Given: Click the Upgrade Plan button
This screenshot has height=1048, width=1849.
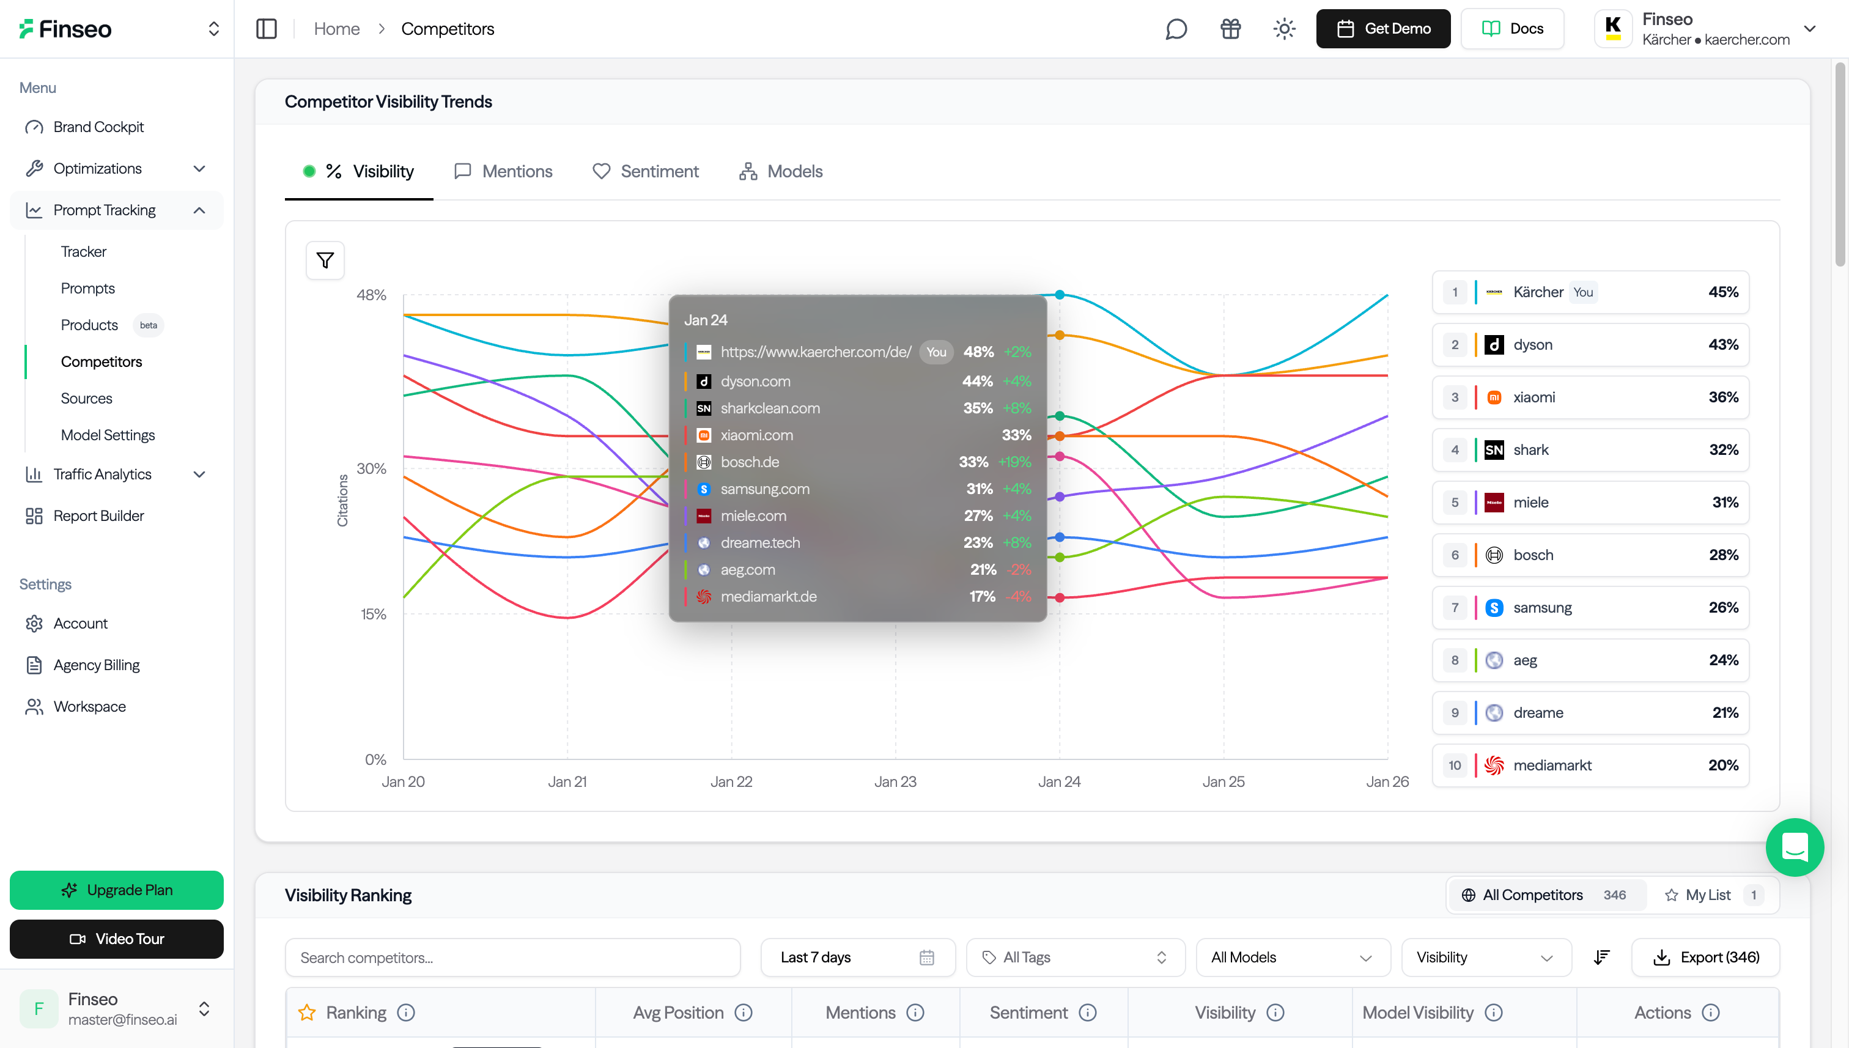Looking at the screenshot, I should tap(117, 890).
